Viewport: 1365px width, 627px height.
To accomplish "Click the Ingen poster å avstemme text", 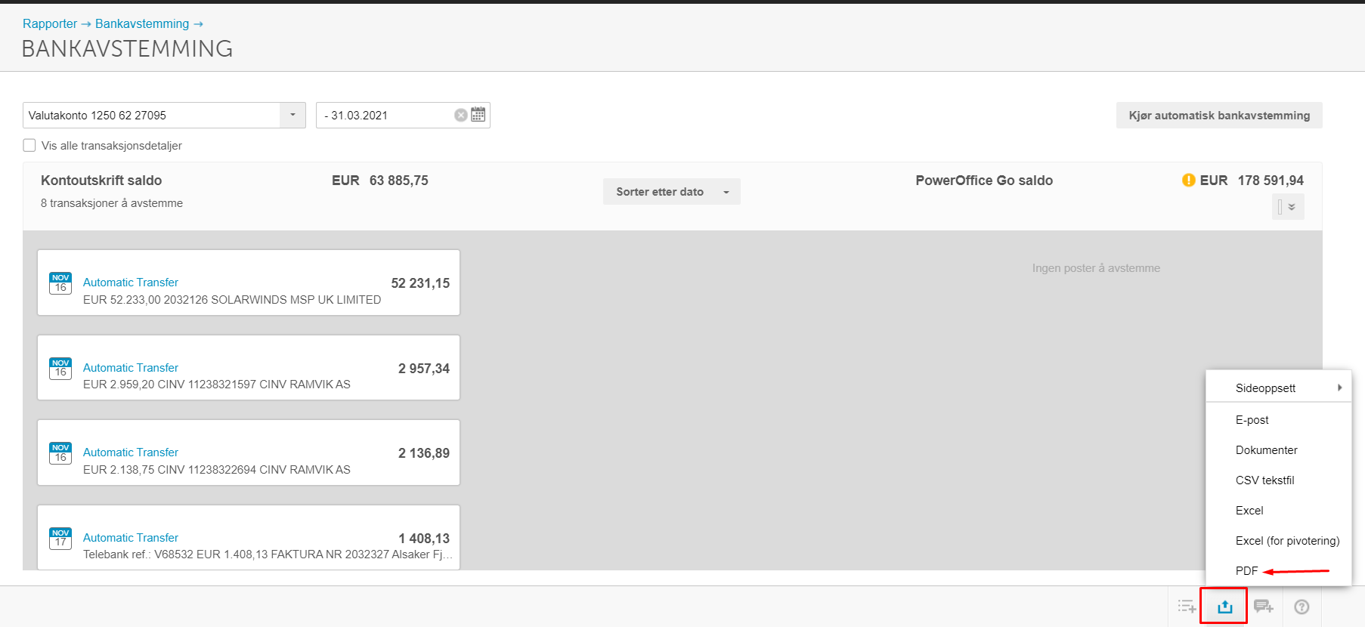I will point(1096,268).
